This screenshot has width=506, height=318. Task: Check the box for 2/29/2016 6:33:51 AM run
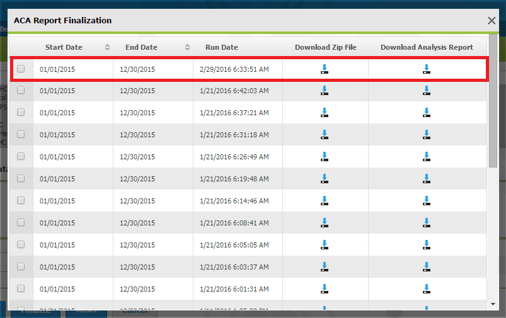point(21,69)
